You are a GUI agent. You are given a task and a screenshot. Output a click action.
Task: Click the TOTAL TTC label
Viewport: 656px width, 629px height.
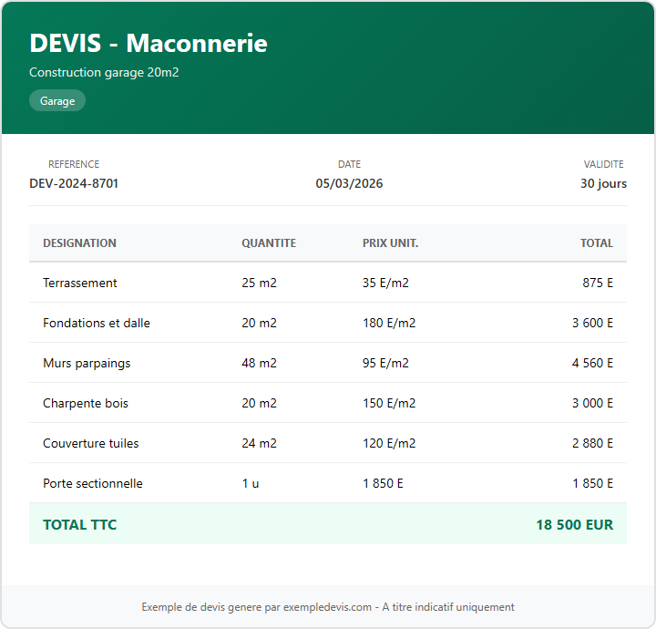(80, 524)
